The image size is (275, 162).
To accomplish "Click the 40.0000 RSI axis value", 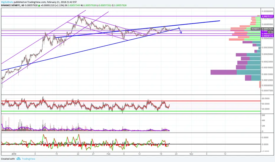I will [266, 109].
